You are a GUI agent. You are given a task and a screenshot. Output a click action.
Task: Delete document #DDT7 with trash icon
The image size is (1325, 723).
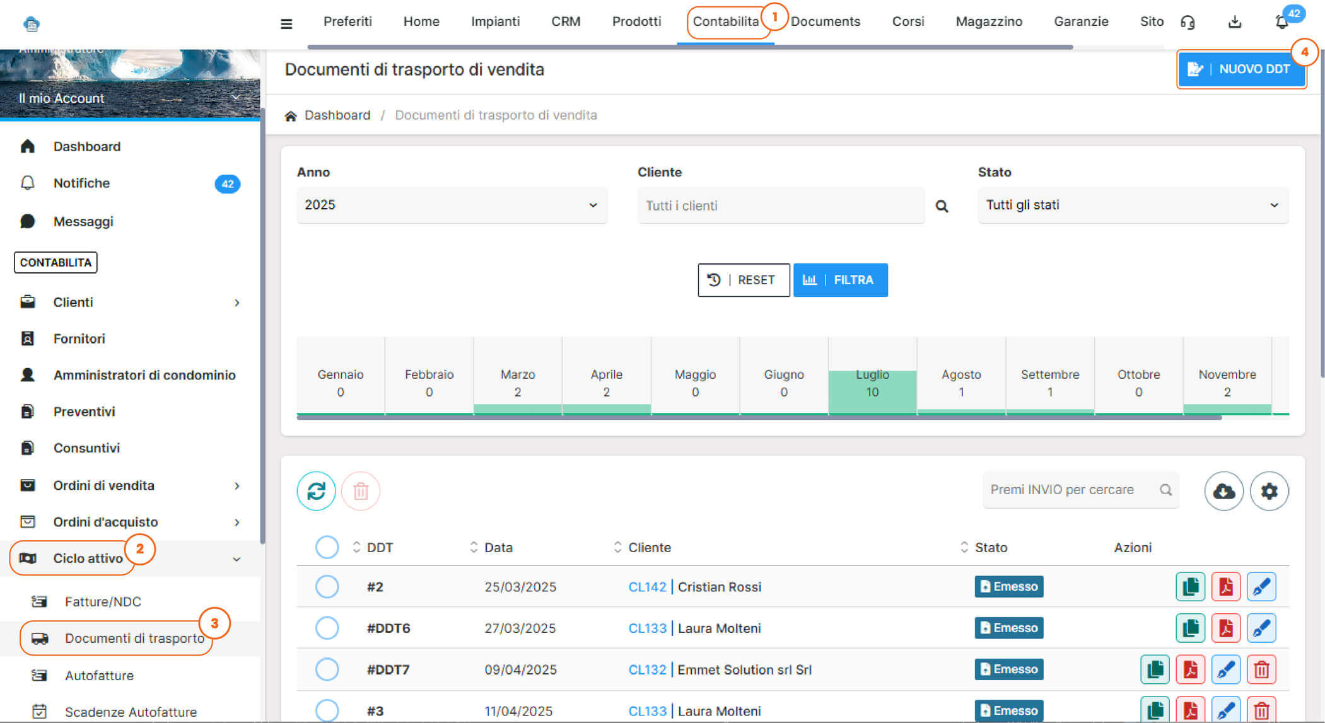1261,669
